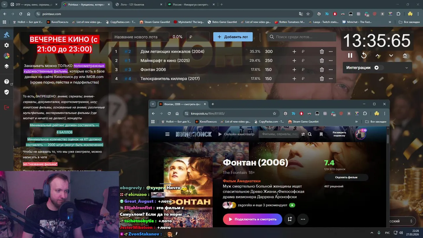Open more options for Дом летающих кинжалов
This screenshot has width=423, height=238.
[x=331, y=52]
